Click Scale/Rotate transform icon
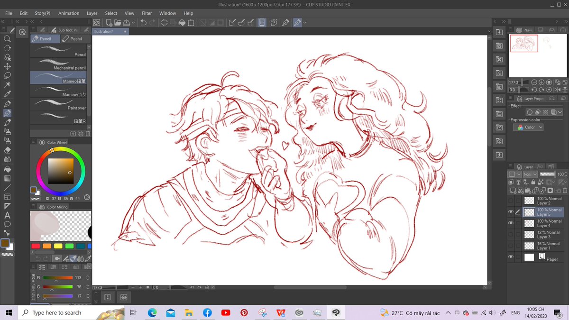Image resolution: width=569 pixels, height=320 pixels. [x=191, y=22]
